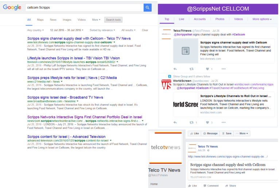
Task: Open the Scripps preps lifestyle nets C21Media result
Action: (64, 77)
